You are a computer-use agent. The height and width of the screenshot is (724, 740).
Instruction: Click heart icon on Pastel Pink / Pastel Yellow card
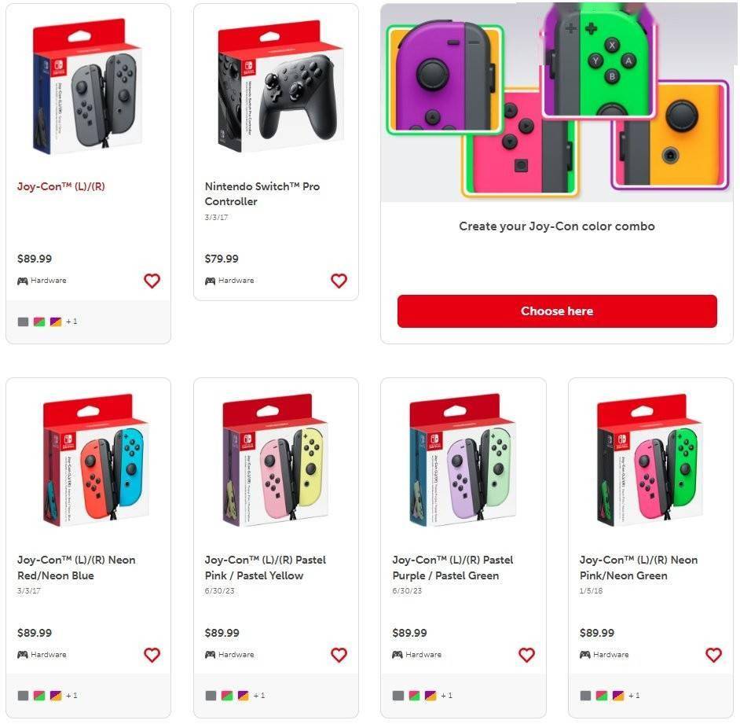(x=339, y=655)
